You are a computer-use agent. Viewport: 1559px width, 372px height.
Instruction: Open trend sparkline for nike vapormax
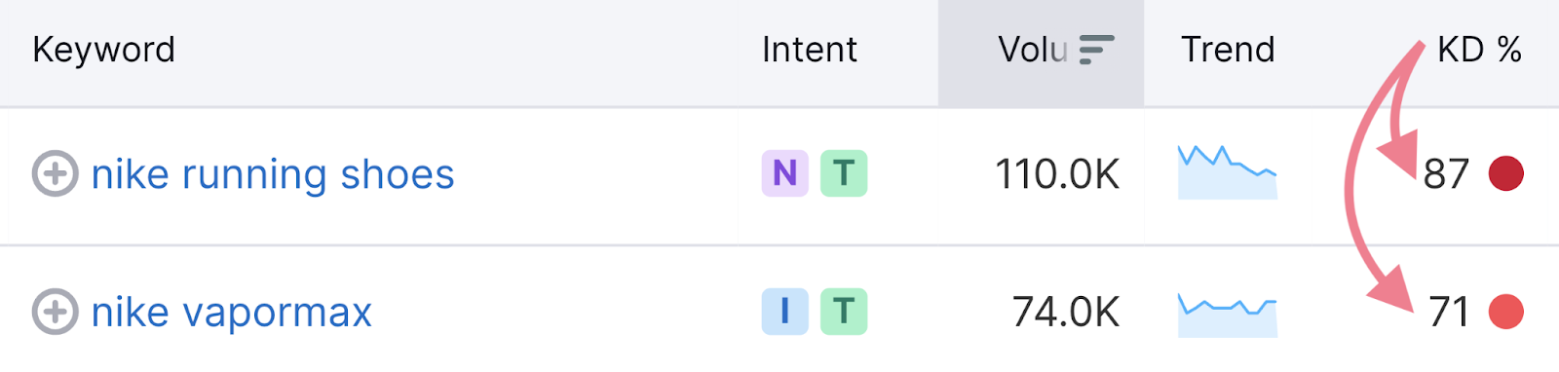point(1228,316)
